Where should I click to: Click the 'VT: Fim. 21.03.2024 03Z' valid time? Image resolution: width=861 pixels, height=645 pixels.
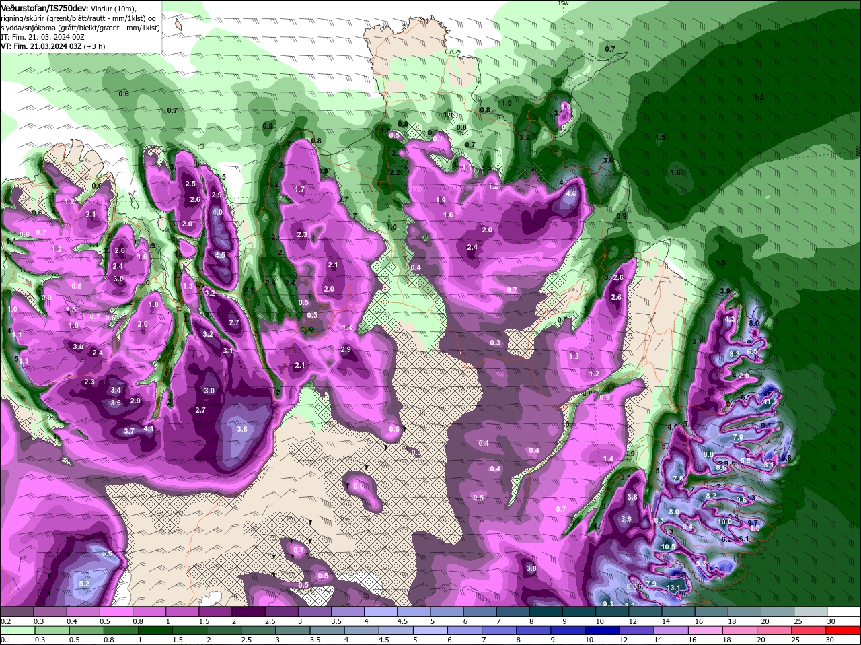pyautogui.click(x=42, y=46)
